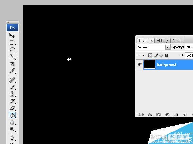Switch to the Paths tab

coord(177,41)
